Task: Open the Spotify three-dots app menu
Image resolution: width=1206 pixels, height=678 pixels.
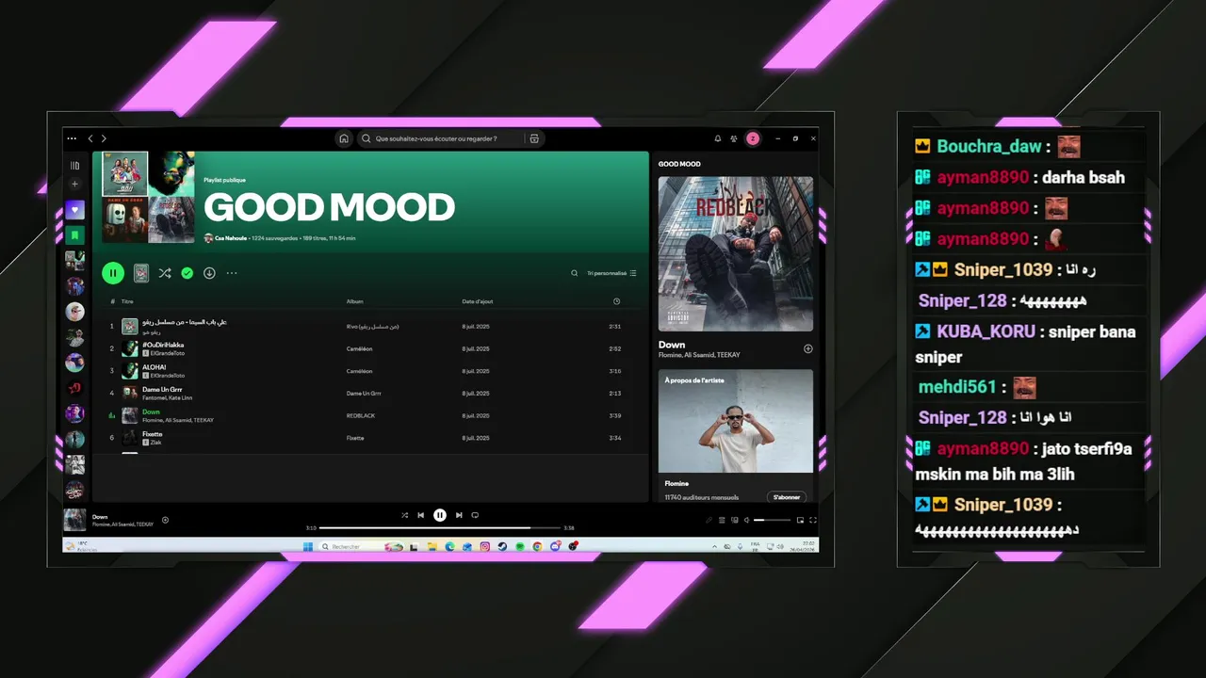Action: [x=72, y=138]
